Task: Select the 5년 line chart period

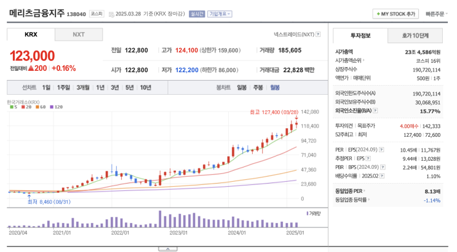Action: 129,87
